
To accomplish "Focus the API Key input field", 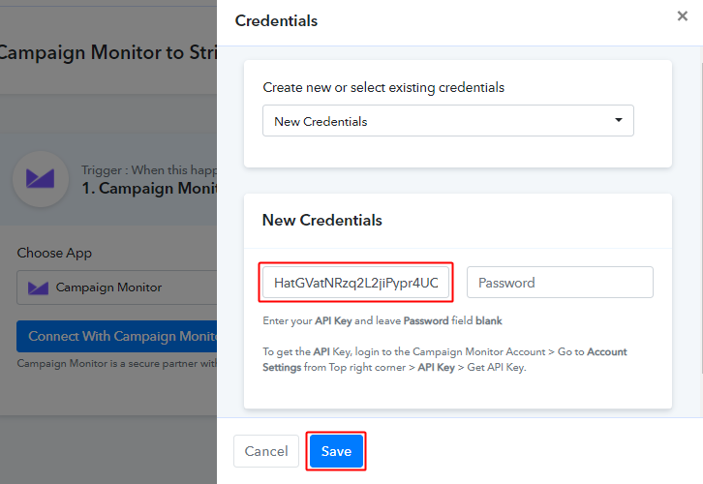I will pyautogui.click(x=355, y=283).
